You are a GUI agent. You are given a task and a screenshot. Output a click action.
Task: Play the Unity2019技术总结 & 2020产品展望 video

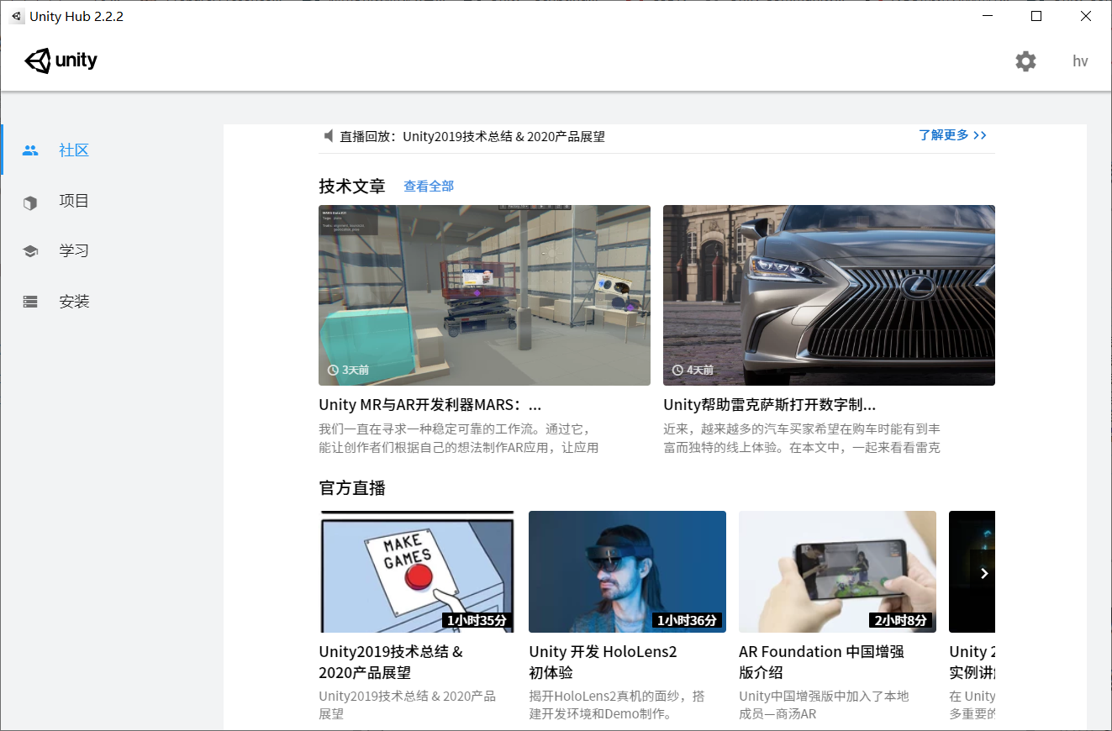coord(417,572)
